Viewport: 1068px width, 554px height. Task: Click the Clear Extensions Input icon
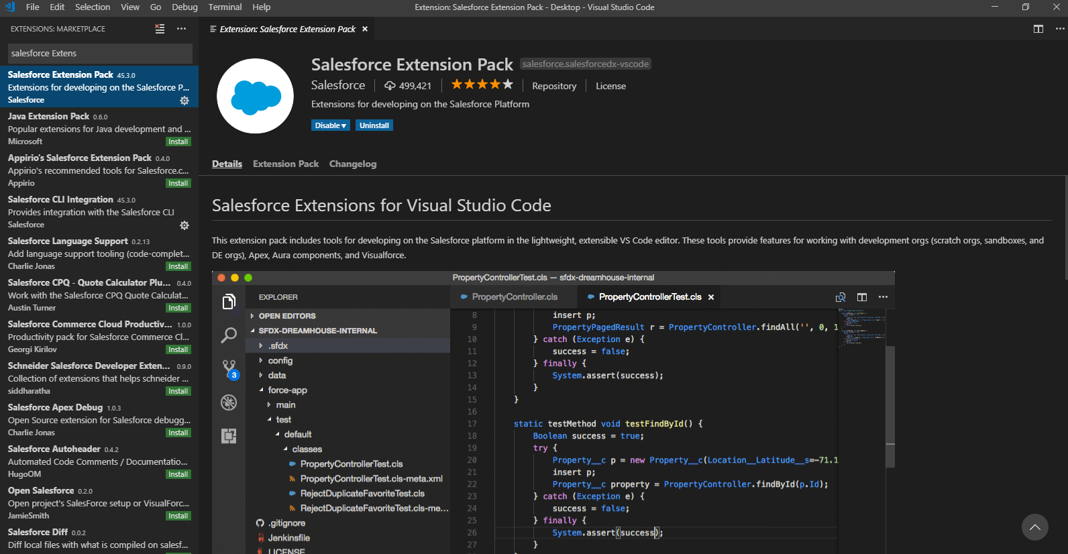[160, 29]
